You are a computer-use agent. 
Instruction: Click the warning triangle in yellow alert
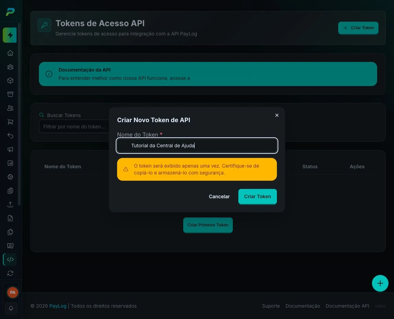[126, 169]
